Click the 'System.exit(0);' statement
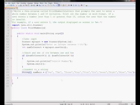The image size is (140, 105). pyautogui.click(x=36, y=64)
